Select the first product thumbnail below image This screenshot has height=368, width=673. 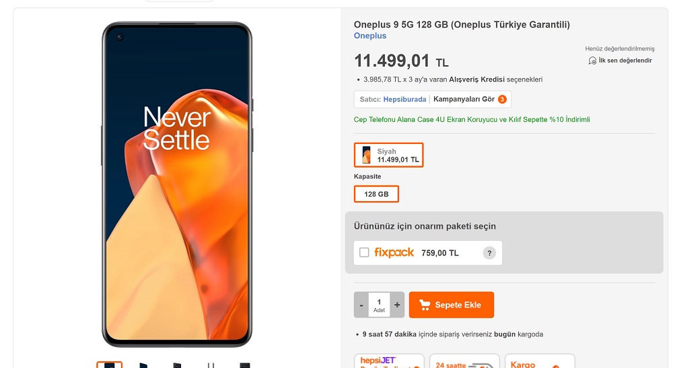109,365
